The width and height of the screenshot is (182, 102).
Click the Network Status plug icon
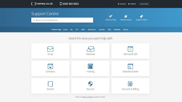(x=126, y=16)
